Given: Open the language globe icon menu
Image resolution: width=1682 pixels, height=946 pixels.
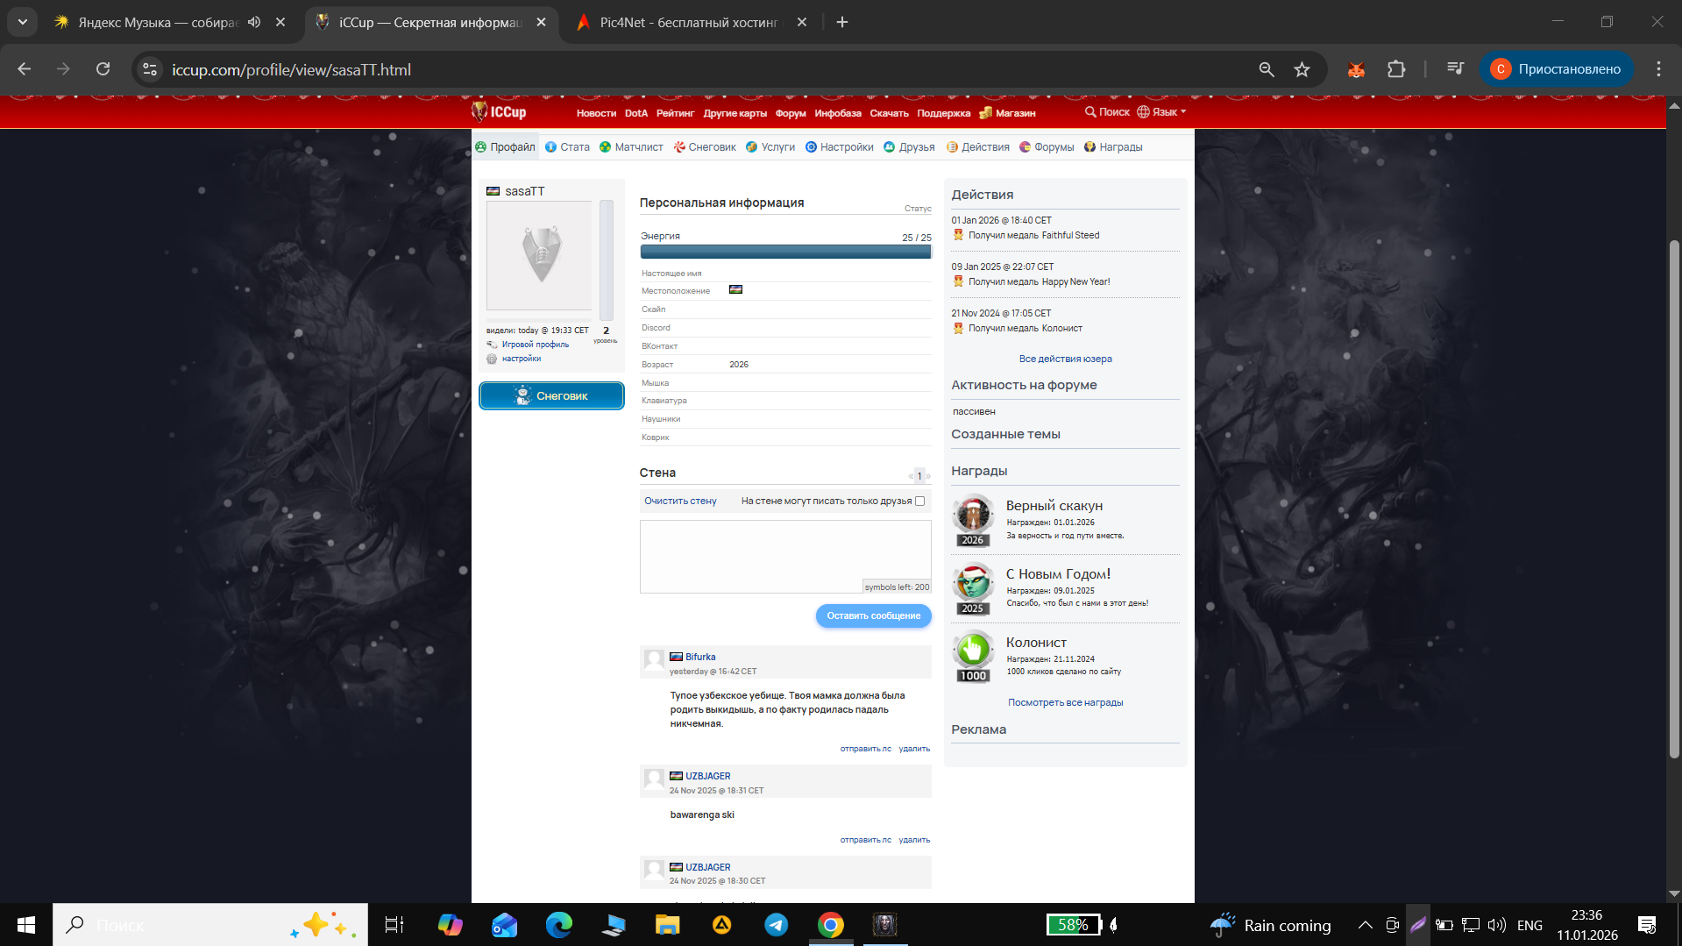Looking at the screenshot, I should coord(1143,112).
